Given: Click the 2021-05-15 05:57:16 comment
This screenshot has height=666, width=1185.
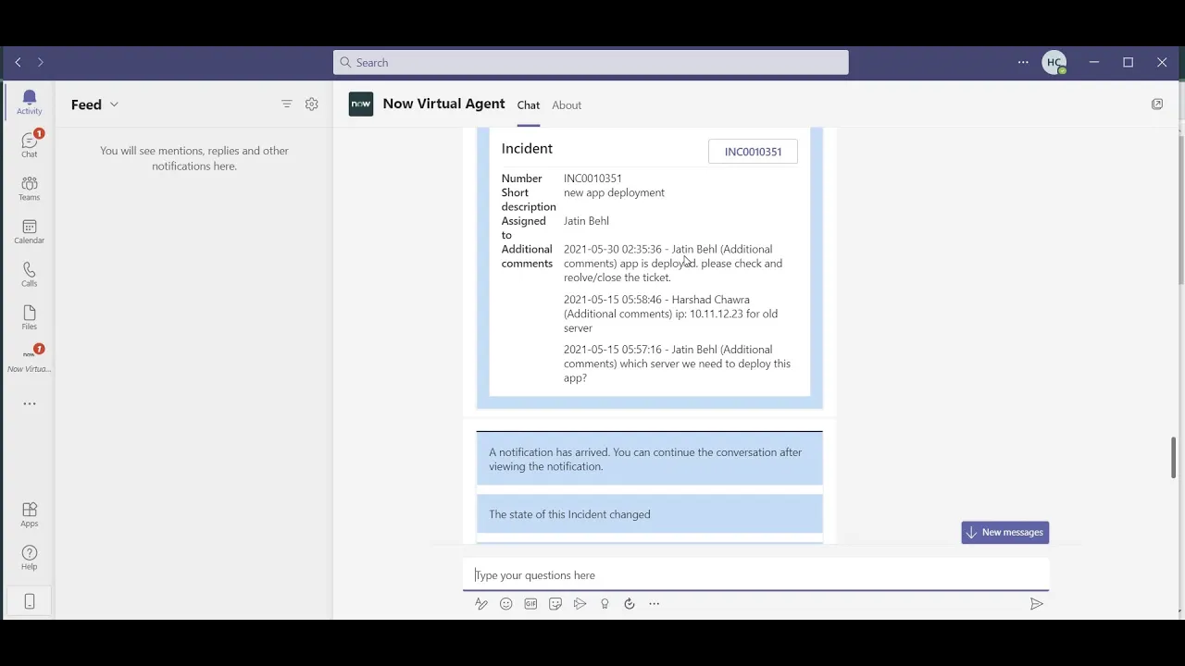Looking at the screenshot, I should [677, 364].
